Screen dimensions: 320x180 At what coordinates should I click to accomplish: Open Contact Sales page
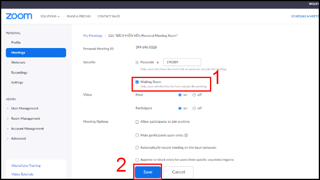pyautogui.click(x=109, y=16)
